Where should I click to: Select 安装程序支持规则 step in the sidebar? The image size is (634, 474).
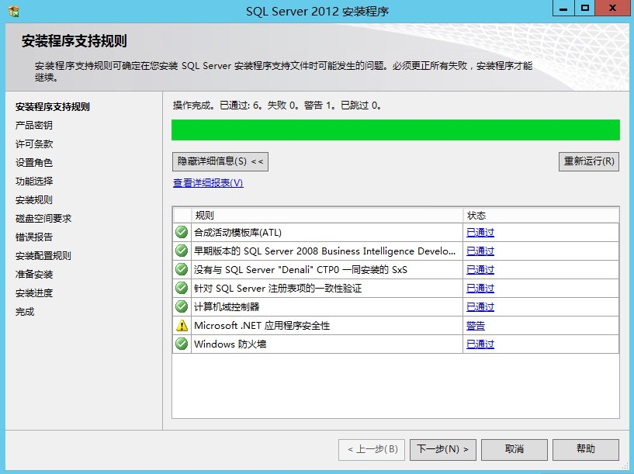pos(53,107)
